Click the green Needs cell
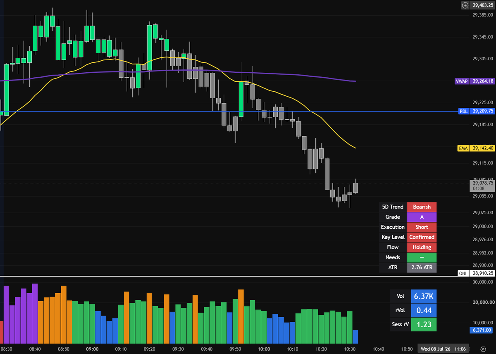496x354 pixels. [x=422, y=257]
